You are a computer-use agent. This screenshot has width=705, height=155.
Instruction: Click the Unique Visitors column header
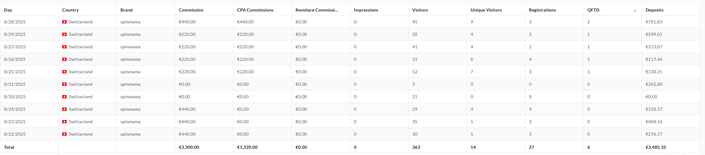pos(486,10)
